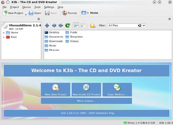Image resolution: width=173 pixels, height=125 pixels.
Task: Select the Desktop folder
Action: (52, 32)
